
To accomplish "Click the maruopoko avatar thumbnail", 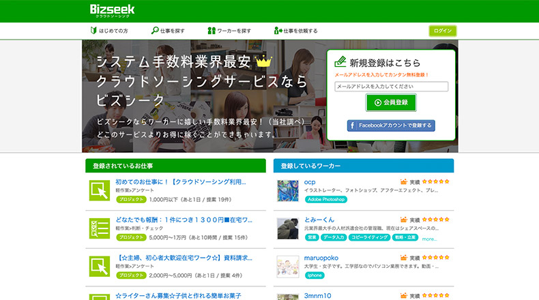I will (x=288, y=267).
